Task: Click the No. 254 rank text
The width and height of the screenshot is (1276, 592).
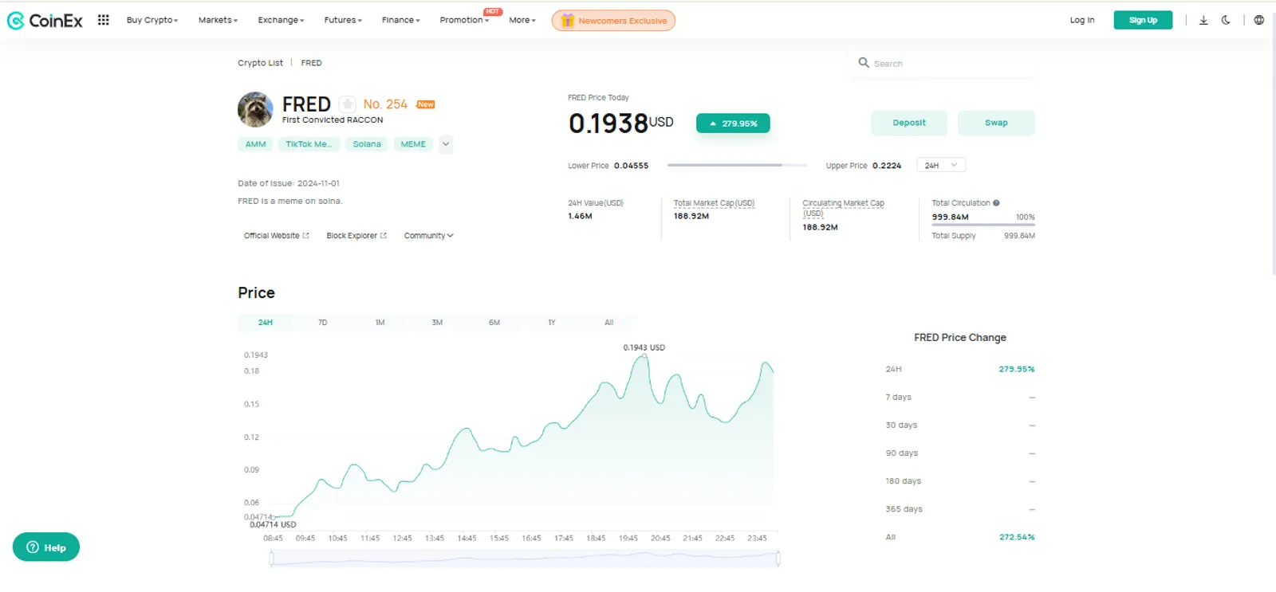Action: 385,104
